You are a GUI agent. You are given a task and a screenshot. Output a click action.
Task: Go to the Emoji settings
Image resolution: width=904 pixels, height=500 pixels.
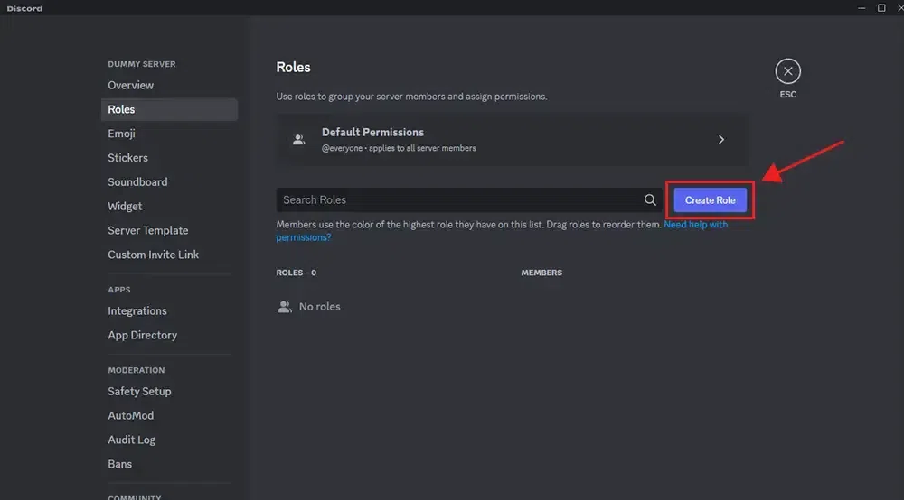tap(121, 134)
